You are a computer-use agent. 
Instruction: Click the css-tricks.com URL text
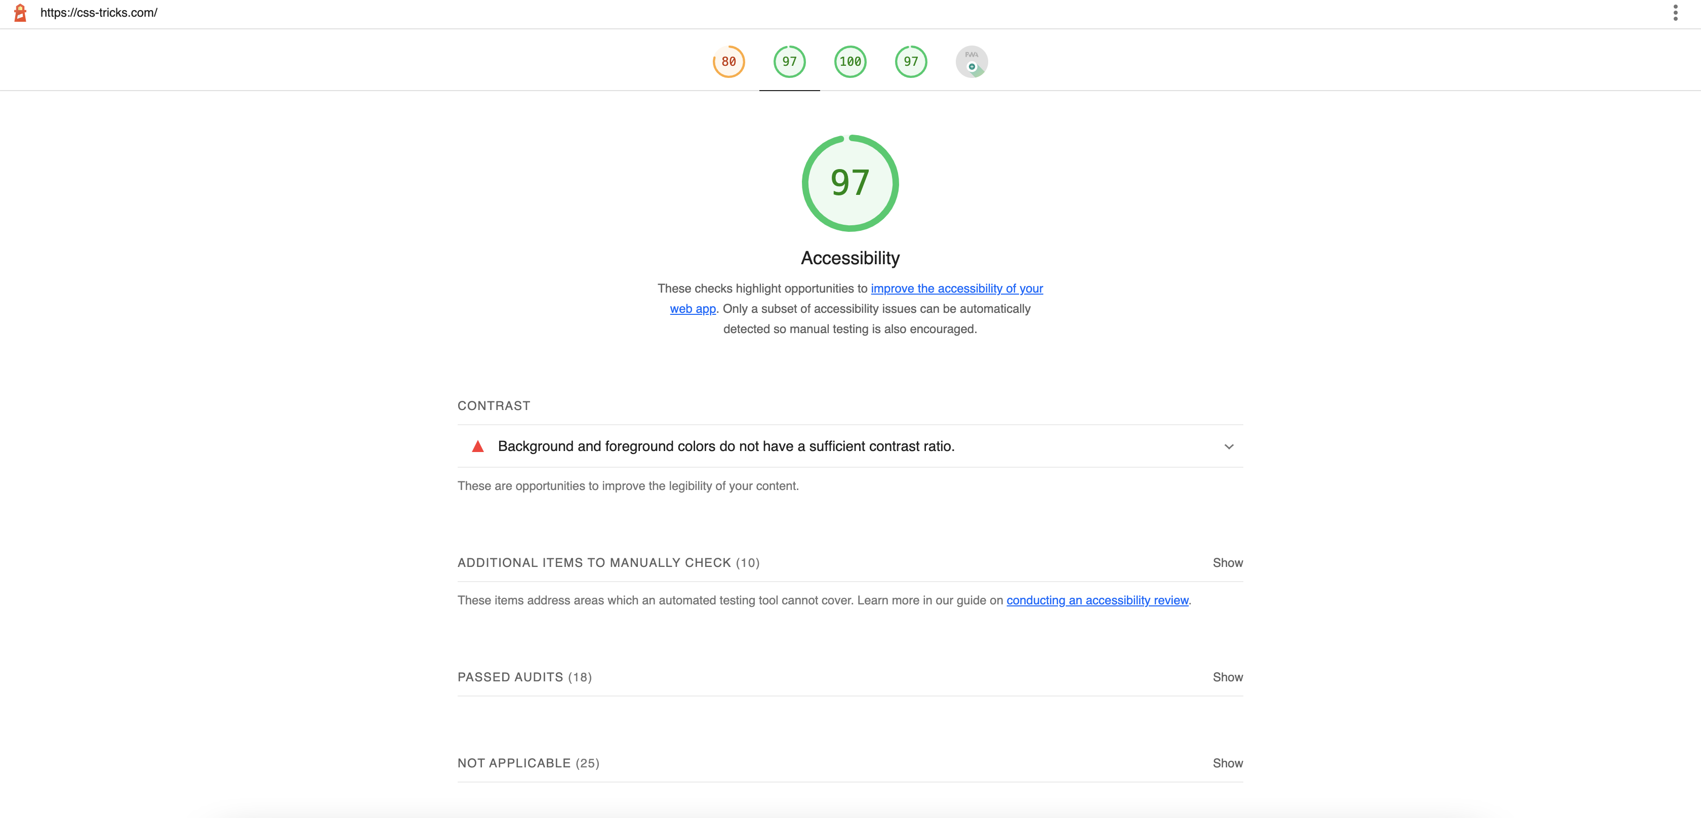coord(99,13)
